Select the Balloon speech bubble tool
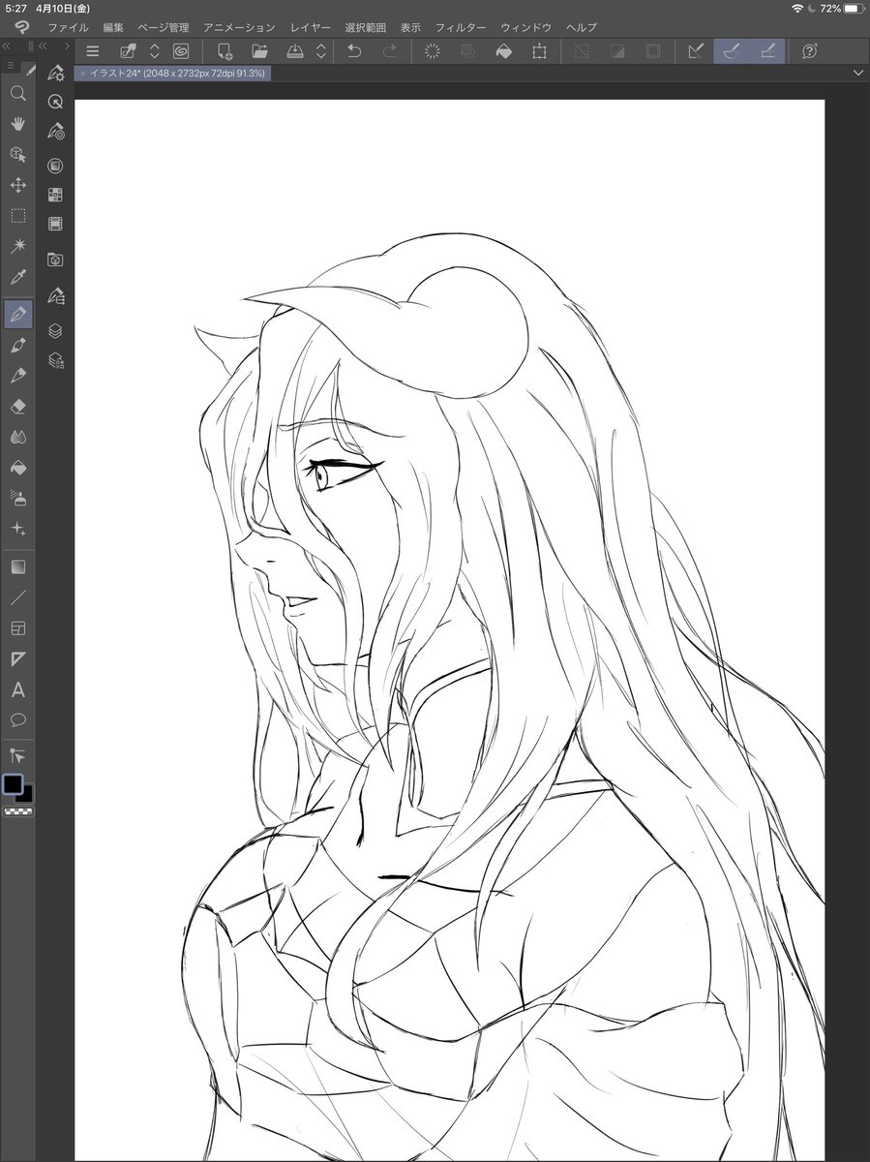The height and width of the screenshot is (1162, 870). (x=17, y=720)
